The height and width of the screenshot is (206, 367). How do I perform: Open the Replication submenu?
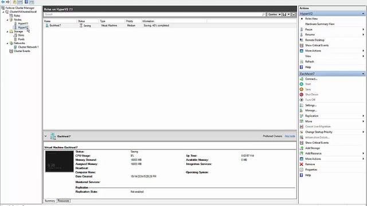[363, 116]
